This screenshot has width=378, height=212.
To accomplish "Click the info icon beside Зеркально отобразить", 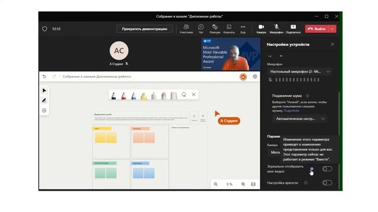I will [312, 169].
